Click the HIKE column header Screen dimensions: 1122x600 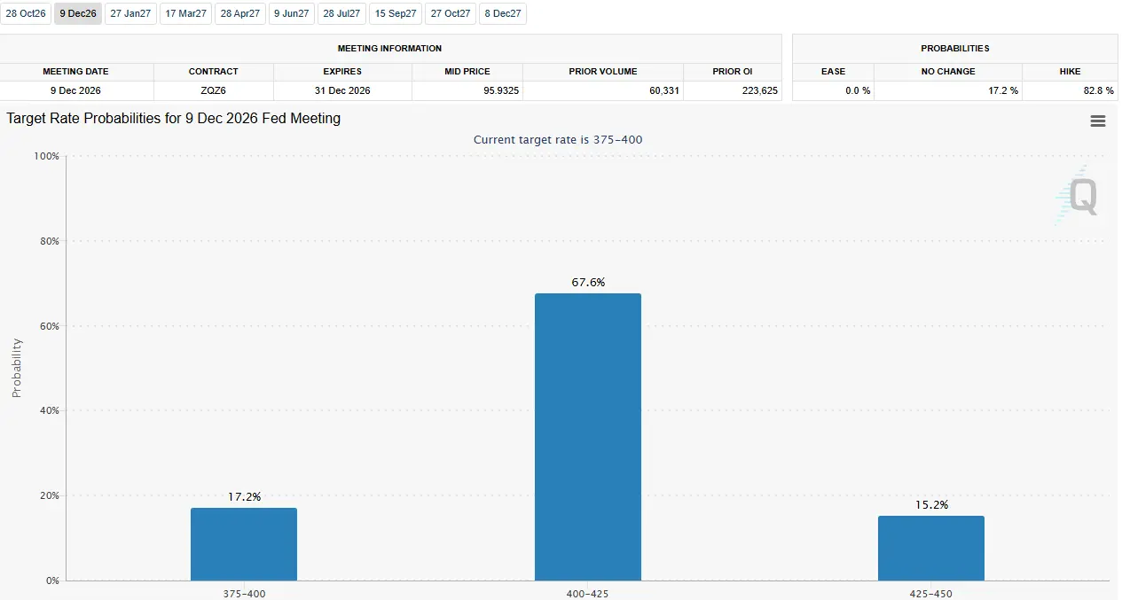pos(1070,71)
